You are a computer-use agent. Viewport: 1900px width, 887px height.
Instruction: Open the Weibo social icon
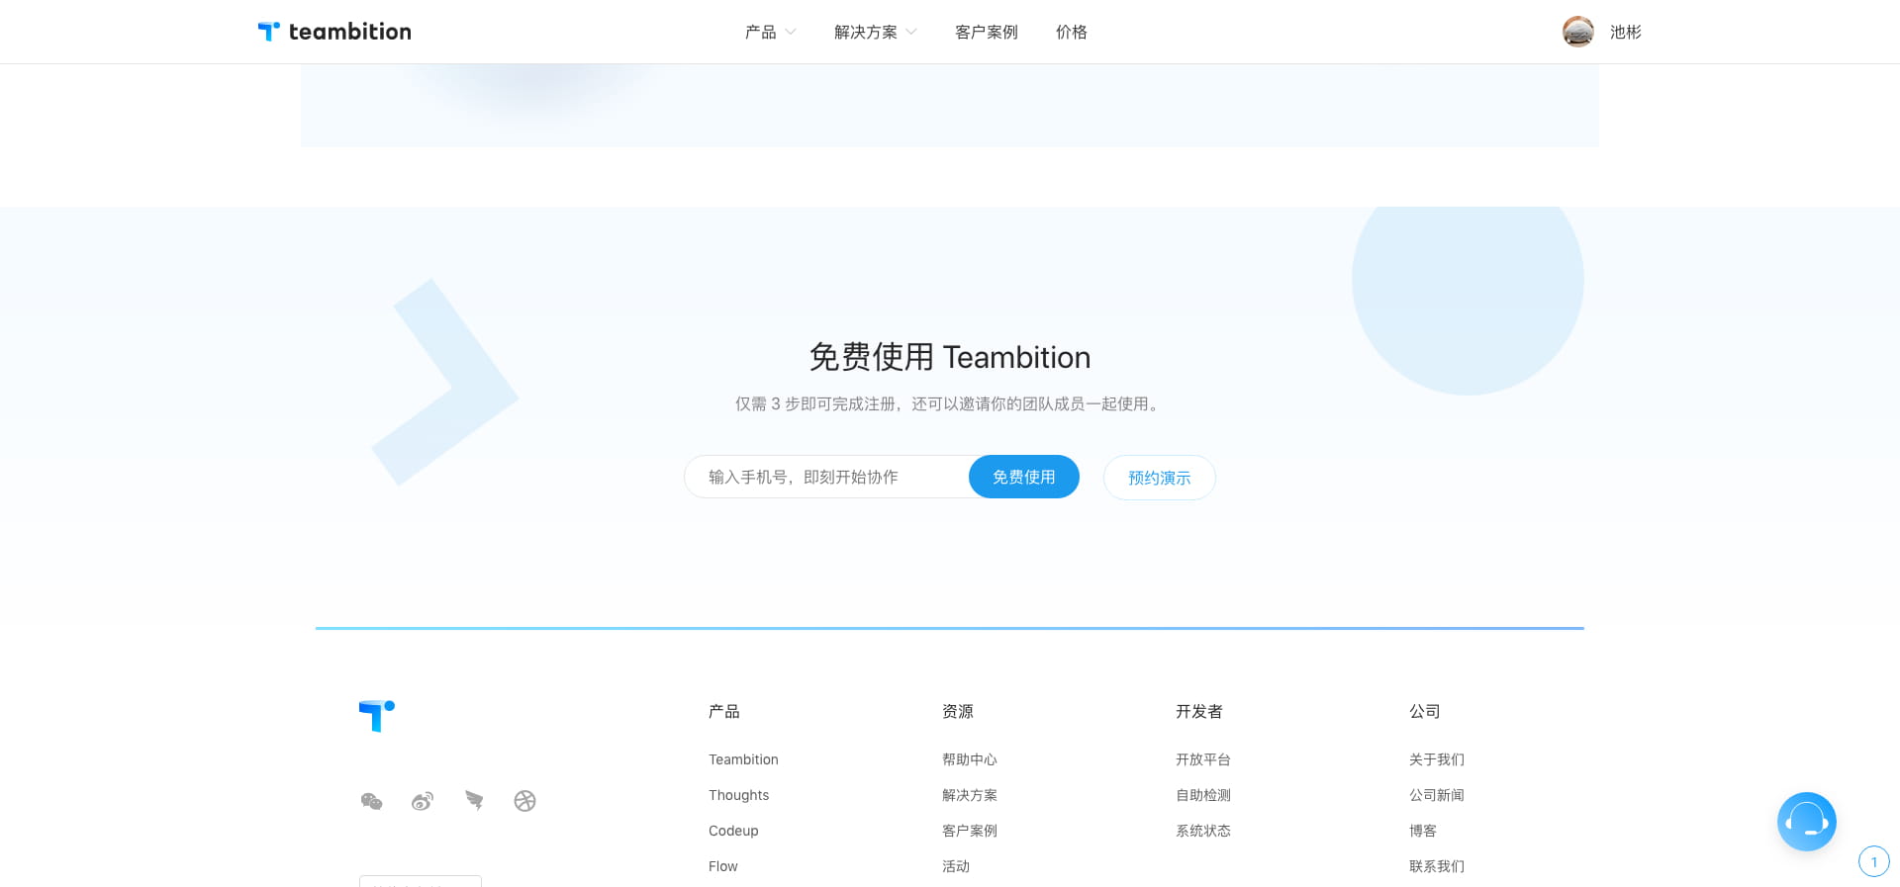pos(423,801)
